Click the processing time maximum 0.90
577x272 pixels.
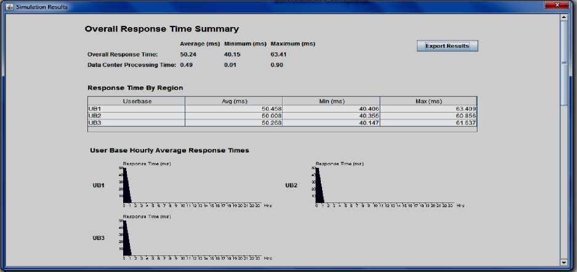pos(277,65)
